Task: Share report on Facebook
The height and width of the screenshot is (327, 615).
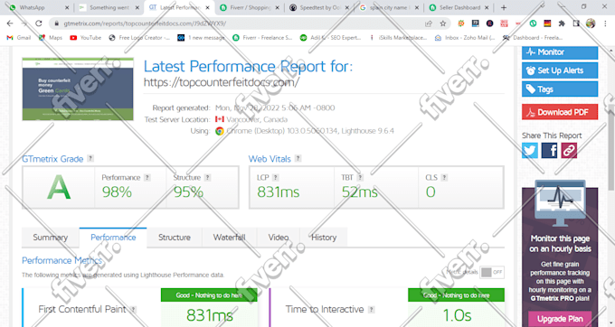Action: (x=549, y=150)
